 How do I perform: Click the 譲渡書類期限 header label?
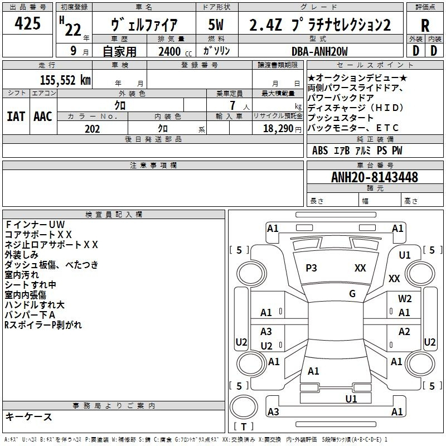[278, 65]
